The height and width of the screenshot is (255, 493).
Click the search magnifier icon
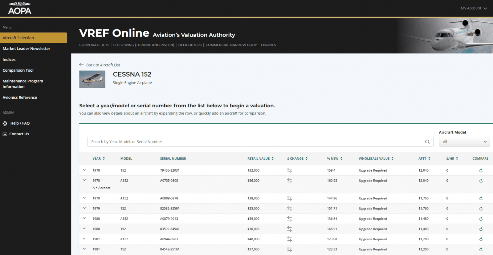coord(427,142)
